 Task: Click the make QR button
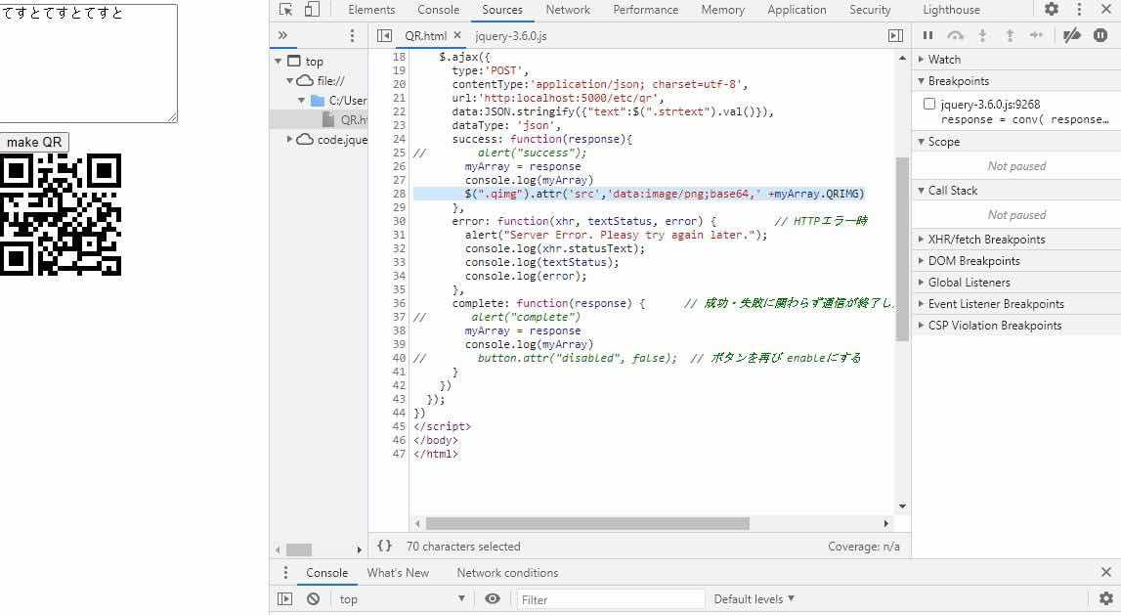34,142
